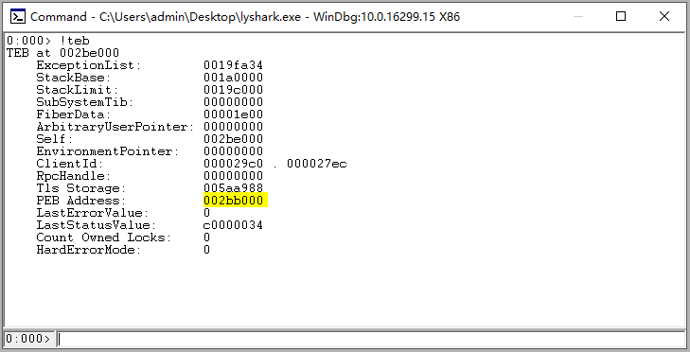Screen dimensions: 690x352
Task: Click the Tls Storage value 005aa988
Action: (x=233, y=188)
